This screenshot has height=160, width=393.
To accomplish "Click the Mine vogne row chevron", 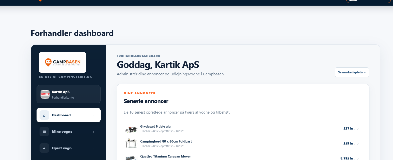I will click(94, 132).
